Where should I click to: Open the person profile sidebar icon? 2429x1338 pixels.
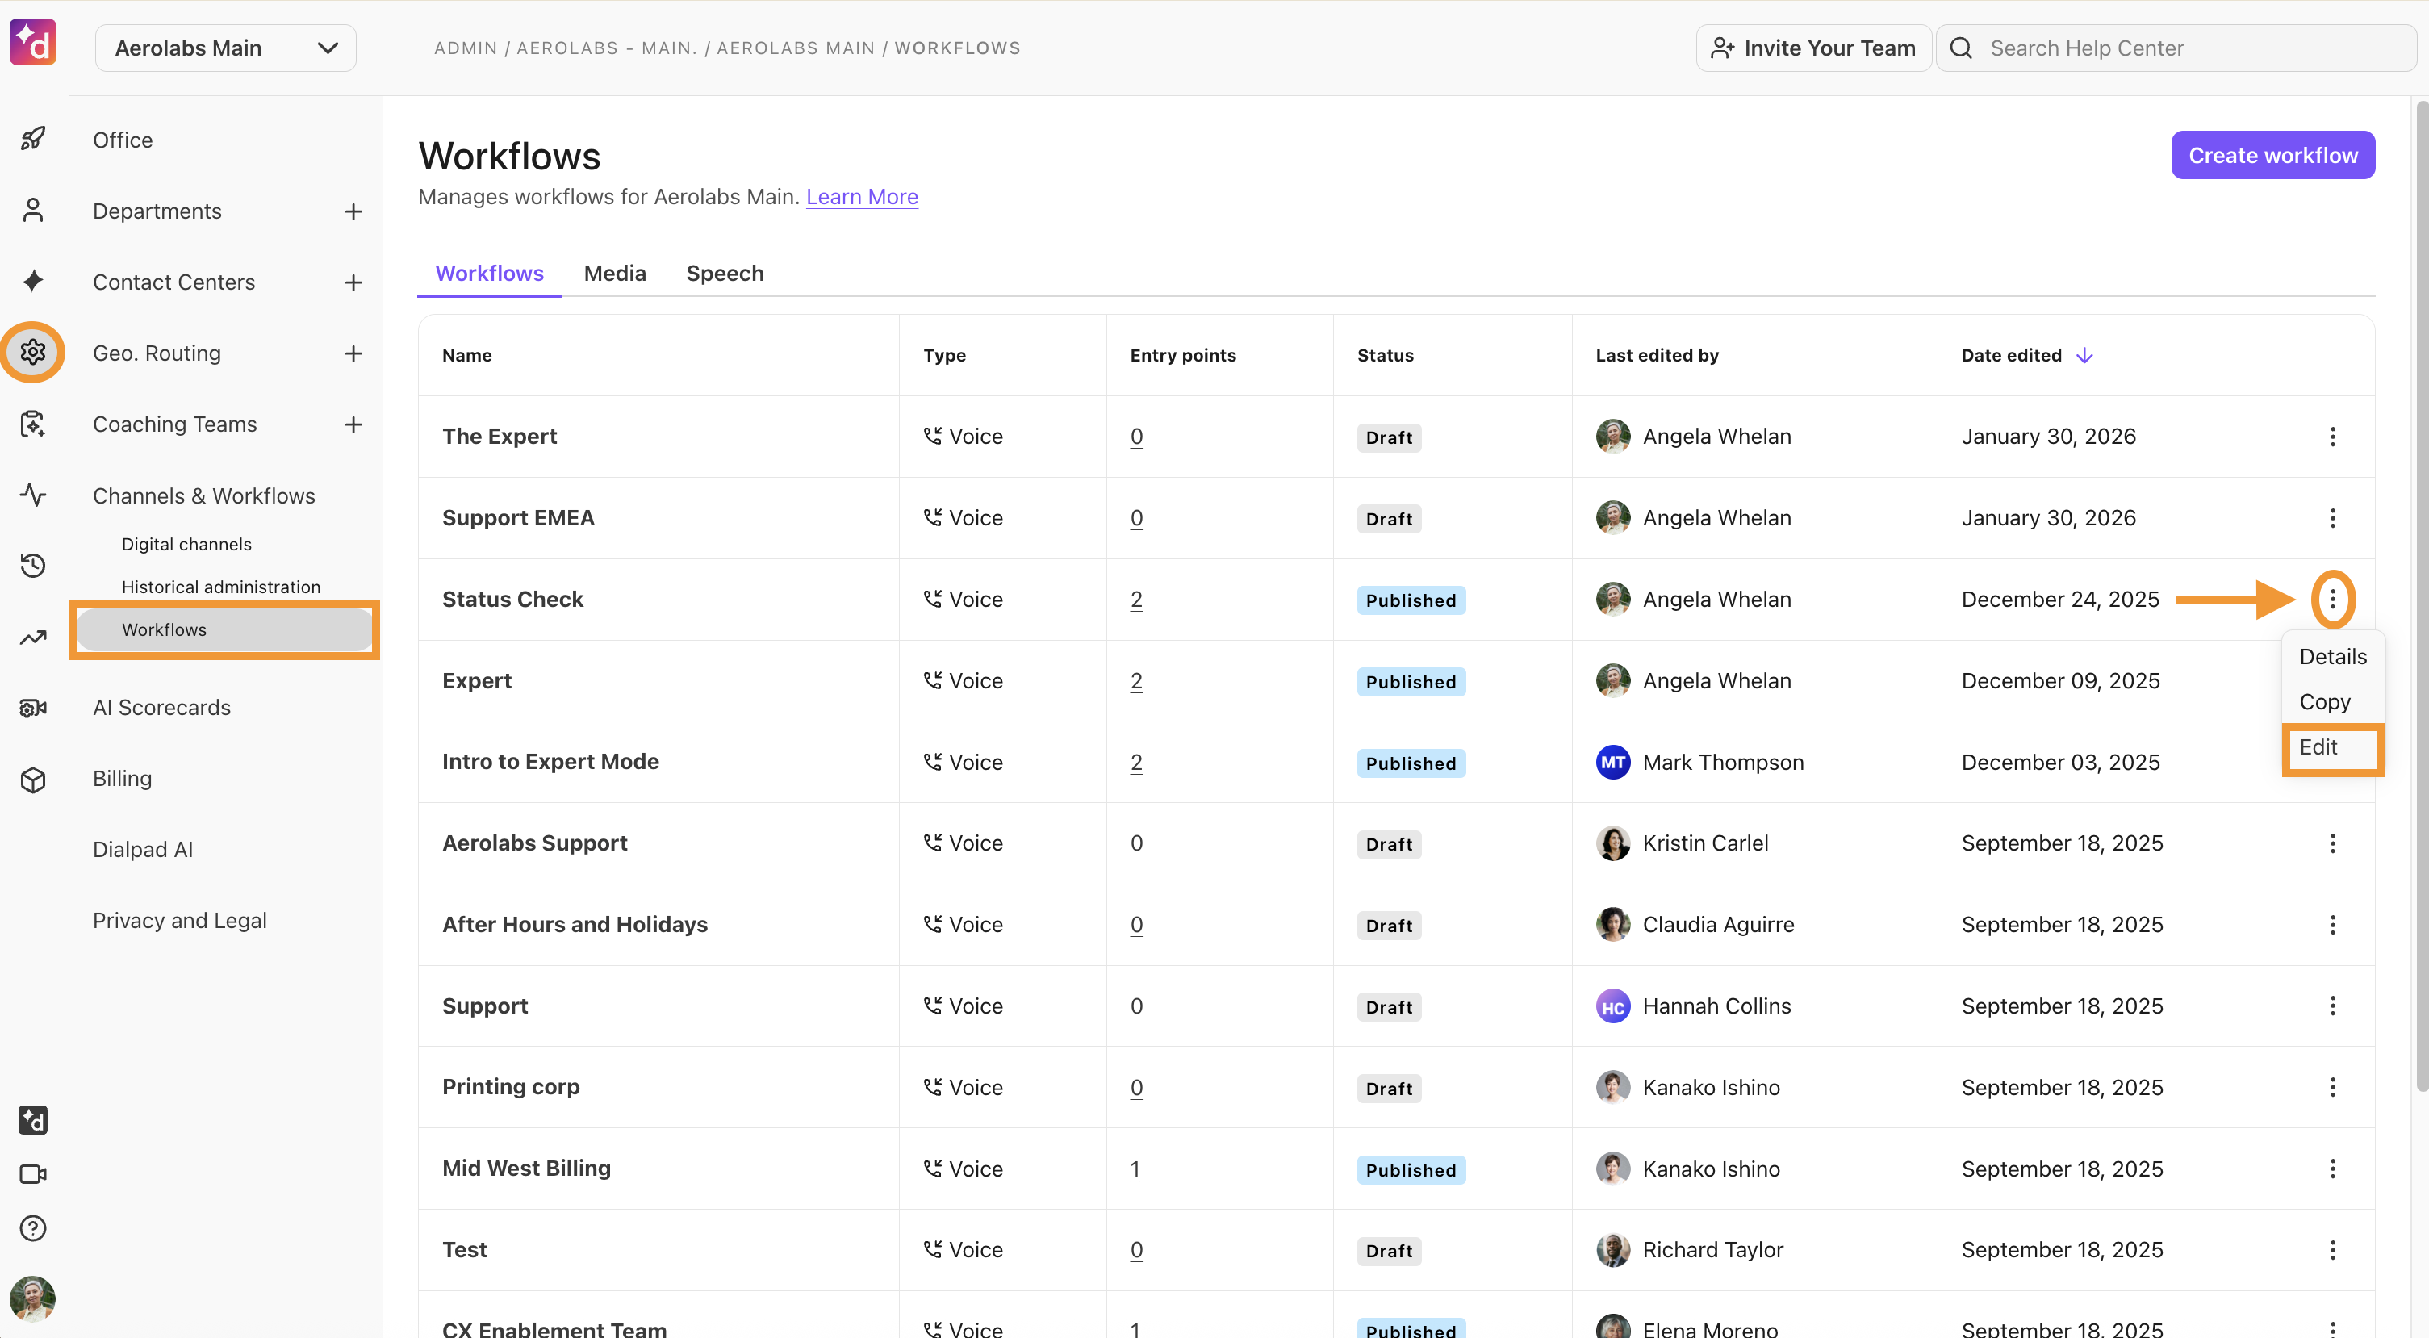coord(33,209)
